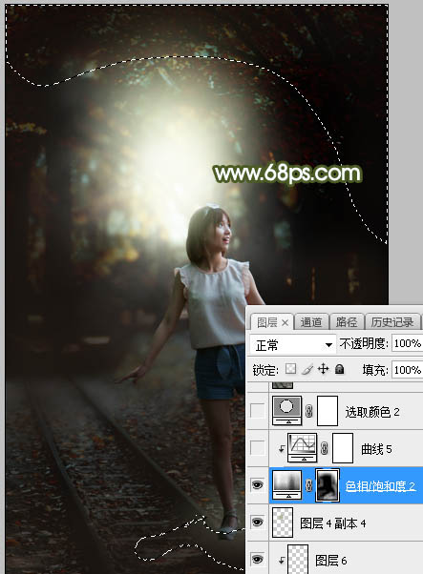Click clipping arrow icon of 曲线 5

(281, 449)
